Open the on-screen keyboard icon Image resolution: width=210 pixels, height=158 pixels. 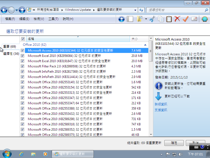196,147
